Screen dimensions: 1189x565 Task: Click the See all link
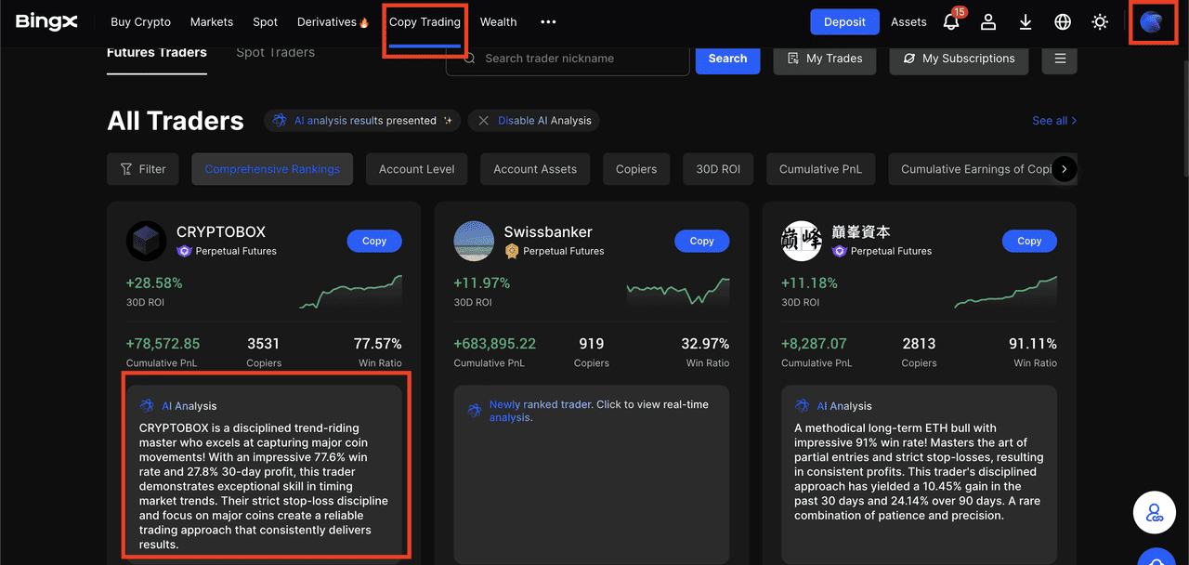pyautogui.click(x=1053, y=121)
